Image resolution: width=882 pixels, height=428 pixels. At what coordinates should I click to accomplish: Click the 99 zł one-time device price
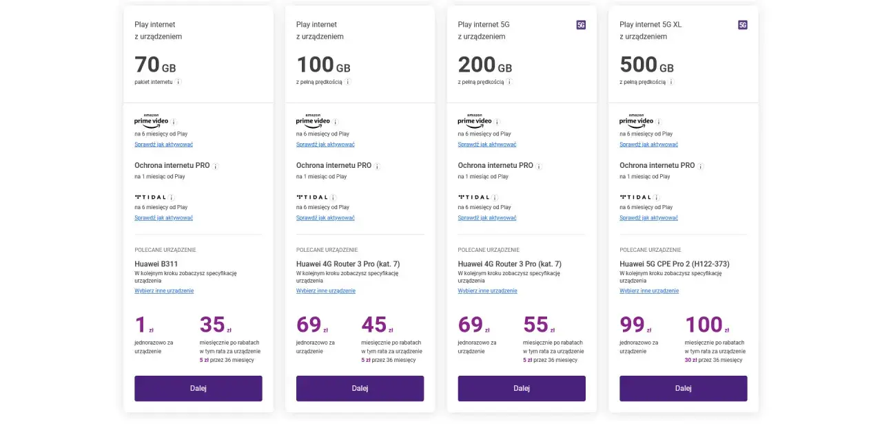click(x=635, y=325)
